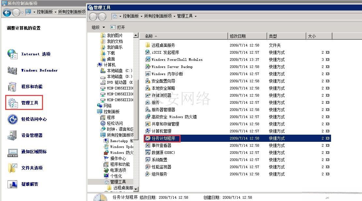
Task: Select 我的音乐 in navigation tree
Action: pos(115,47)
